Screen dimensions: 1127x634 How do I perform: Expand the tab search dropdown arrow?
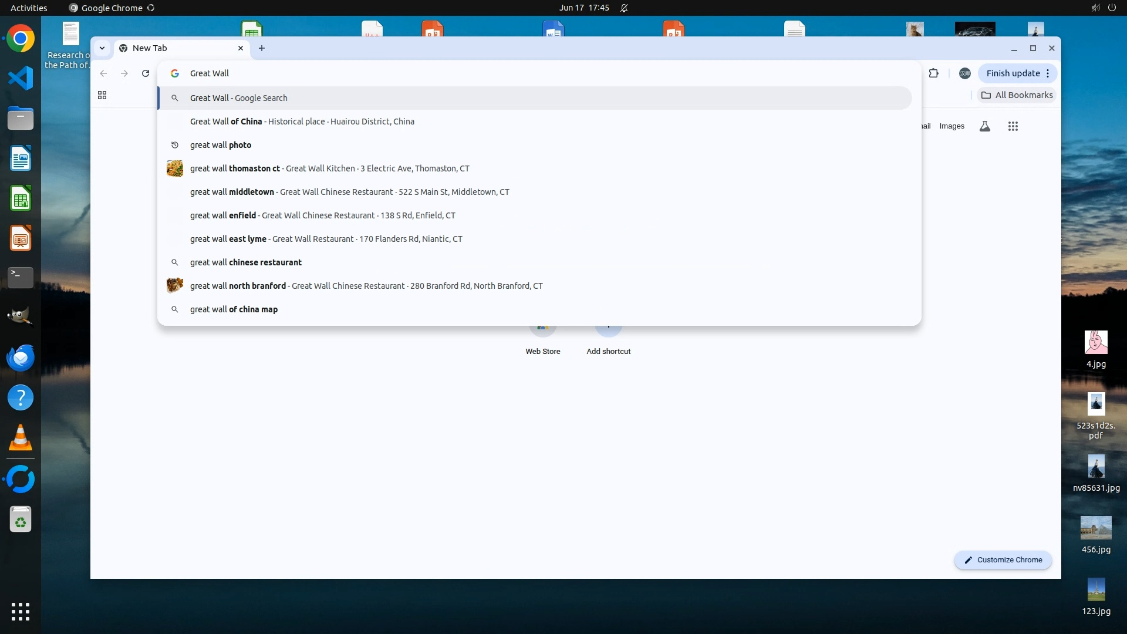coord(102,48)
